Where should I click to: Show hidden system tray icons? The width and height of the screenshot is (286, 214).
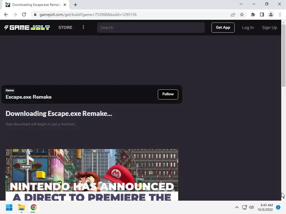(x=237, y=207)
